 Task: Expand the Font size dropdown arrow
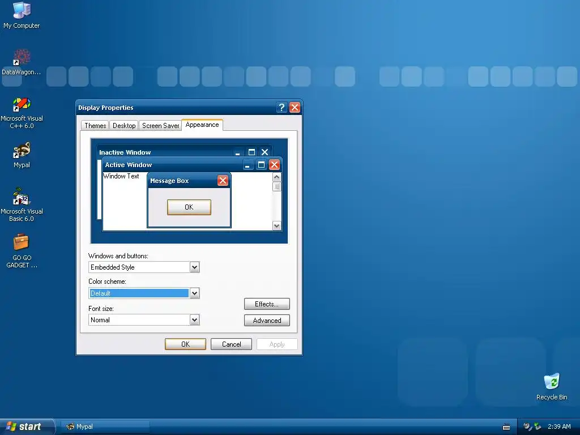(195, 319)
